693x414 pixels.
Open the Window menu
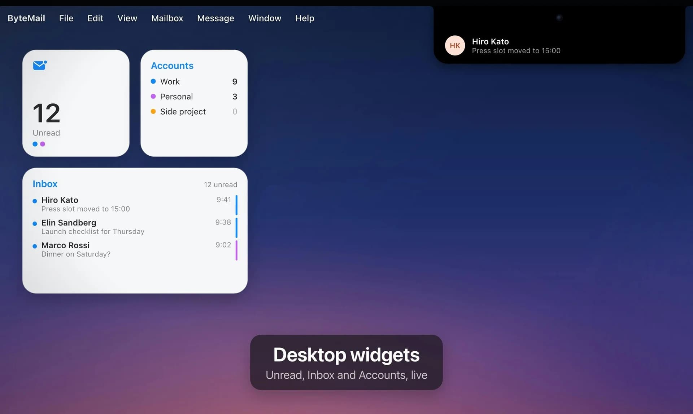coord(265,18)
